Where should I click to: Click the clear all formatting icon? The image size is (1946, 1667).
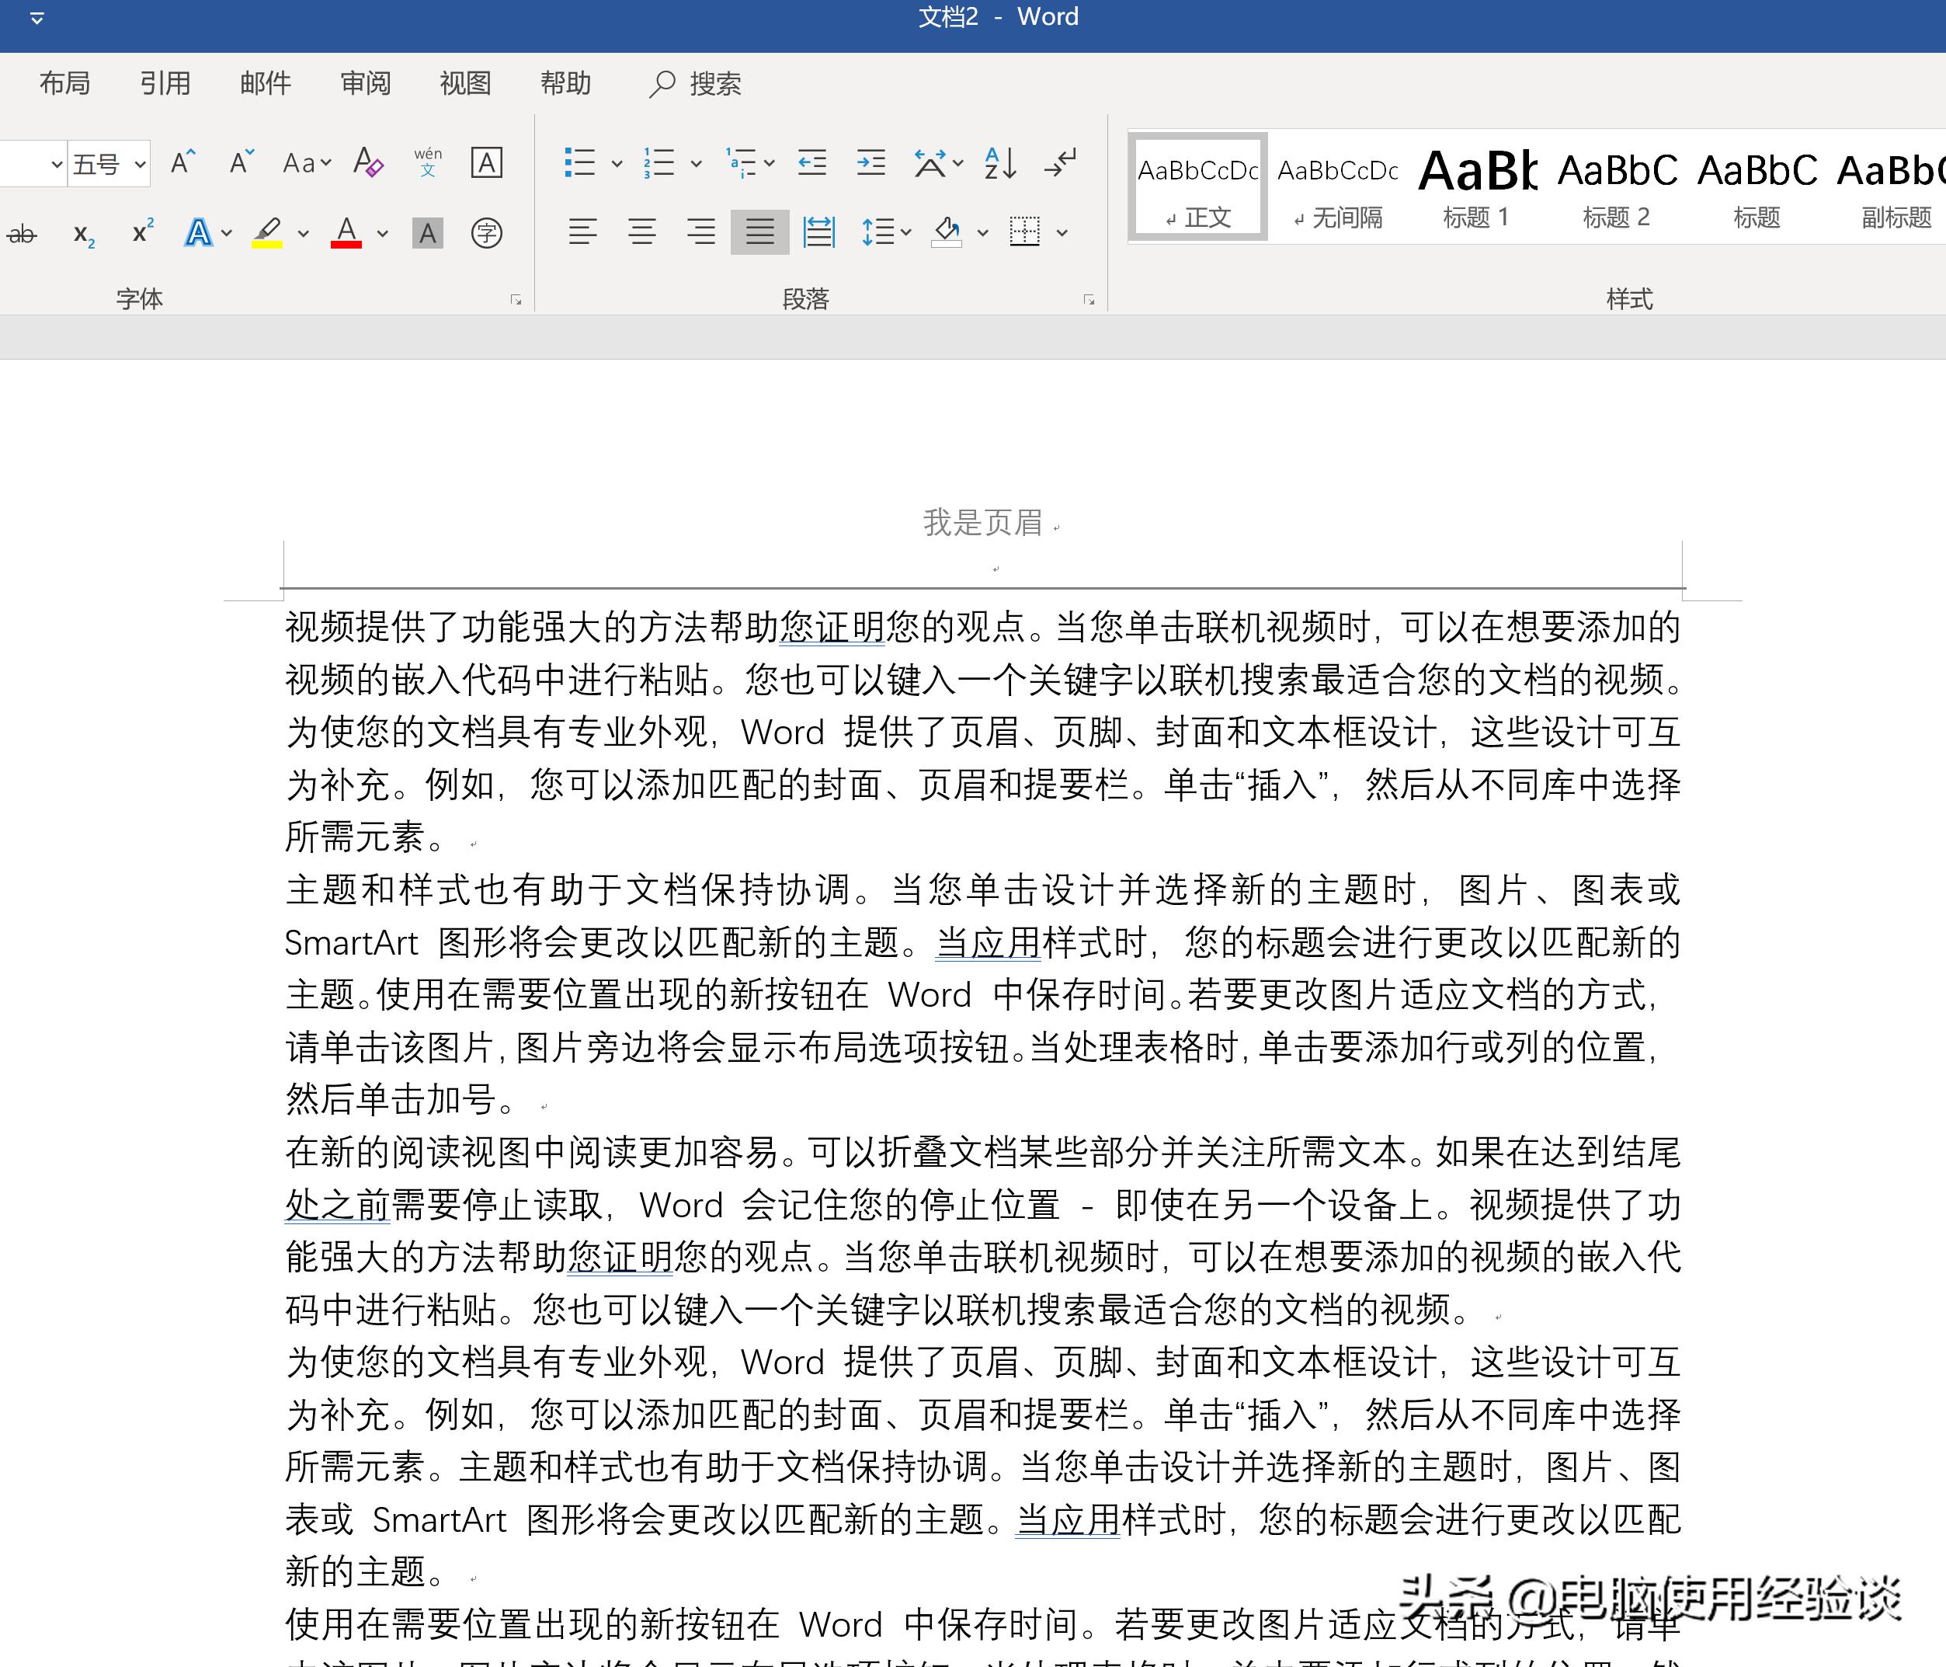coord(368,162)
